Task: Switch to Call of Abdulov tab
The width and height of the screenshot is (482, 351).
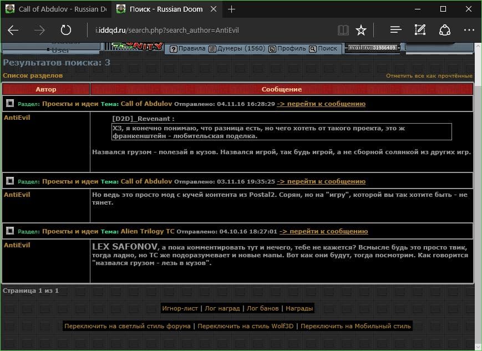Action: 56,9
